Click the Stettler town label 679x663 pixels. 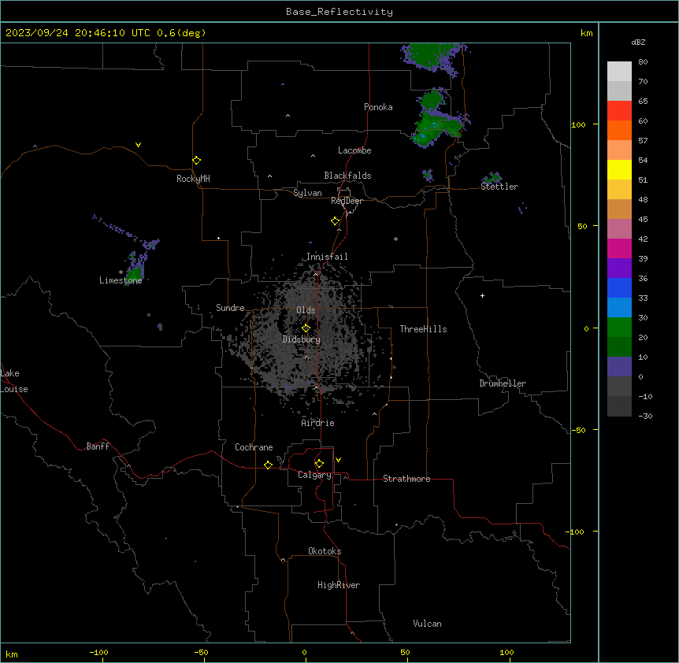(x=499, y=187)
